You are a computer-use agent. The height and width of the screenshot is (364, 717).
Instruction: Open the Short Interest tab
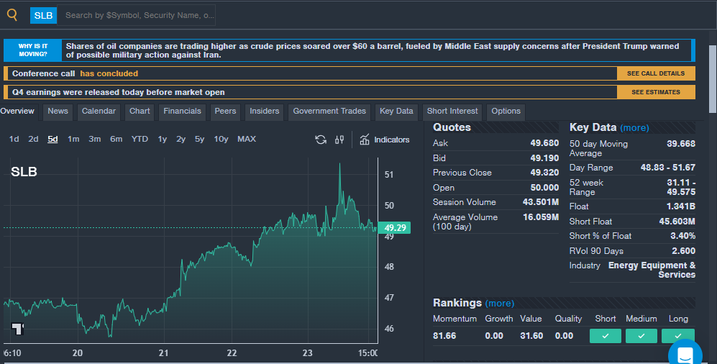point(452,112)
